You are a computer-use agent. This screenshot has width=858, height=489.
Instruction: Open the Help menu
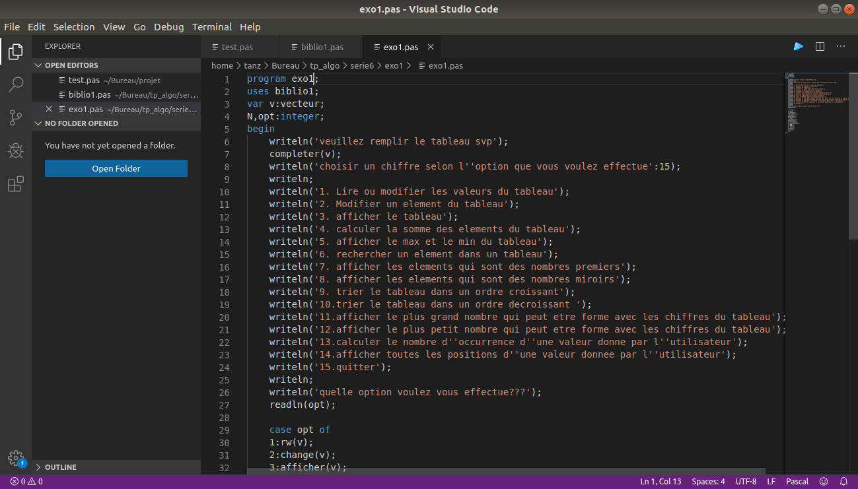point(250,27)
